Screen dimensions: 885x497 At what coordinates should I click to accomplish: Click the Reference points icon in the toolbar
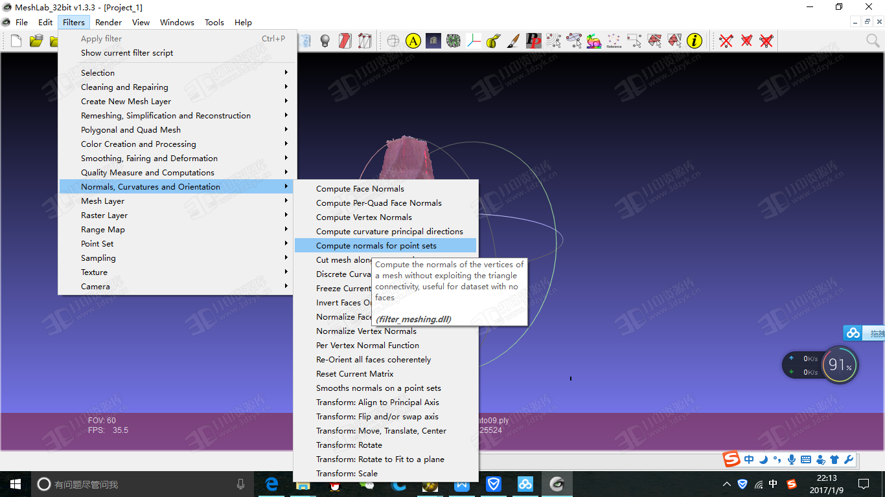[x=614, y=41]
